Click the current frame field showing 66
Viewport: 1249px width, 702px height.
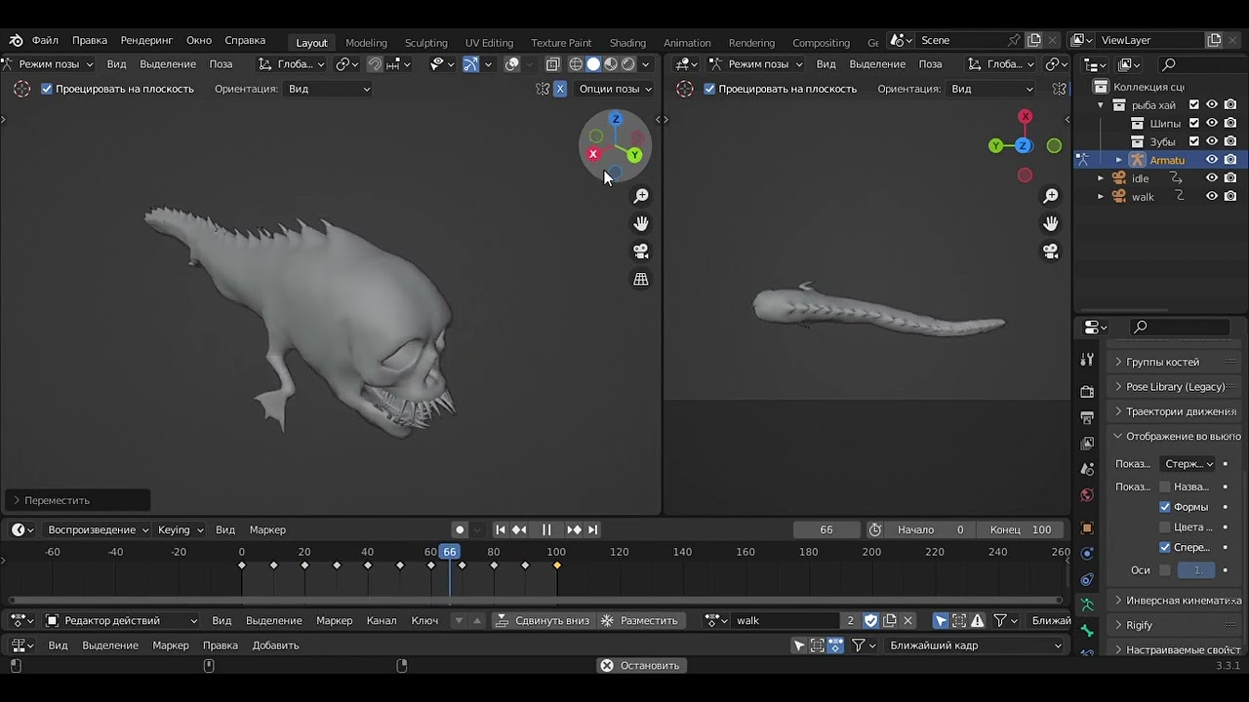pyautogui.click(x=826, y=529)
